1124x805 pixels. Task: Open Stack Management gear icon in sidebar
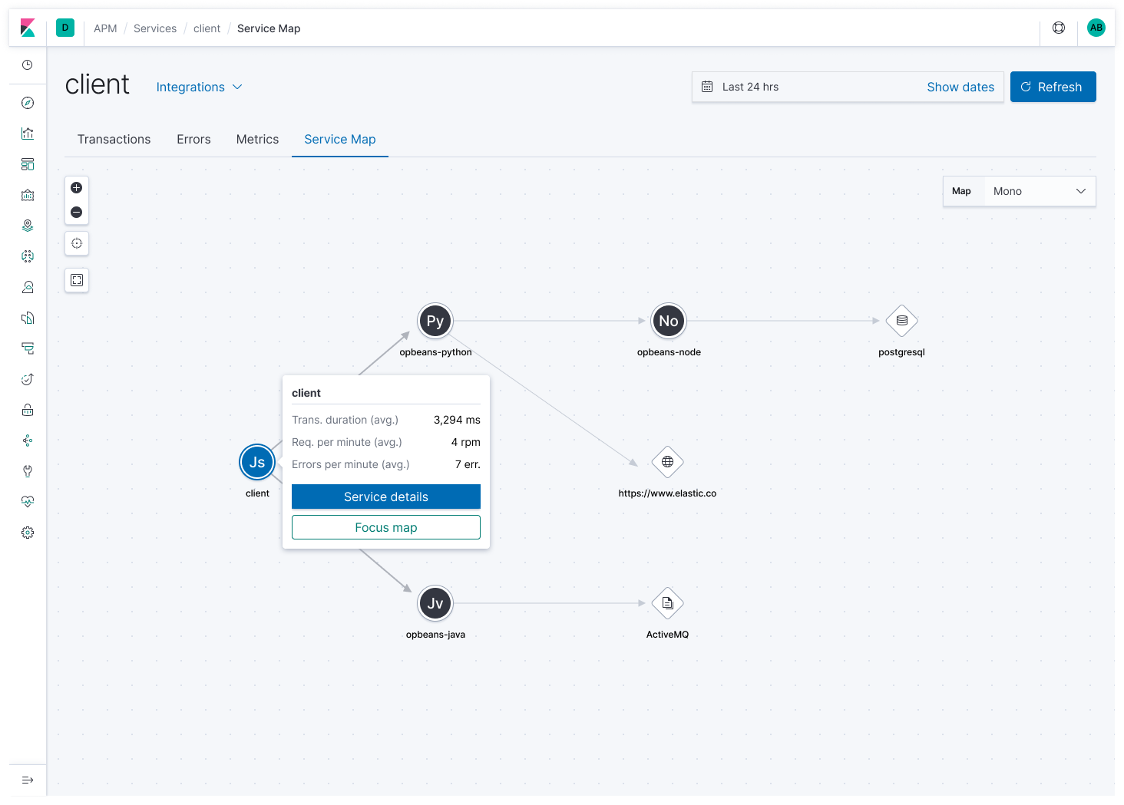[28, 533]
